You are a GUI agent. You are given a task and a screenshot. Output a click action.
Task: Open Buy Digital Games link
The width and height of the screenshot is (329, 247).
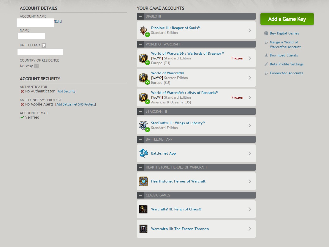[x=284, y=33]
